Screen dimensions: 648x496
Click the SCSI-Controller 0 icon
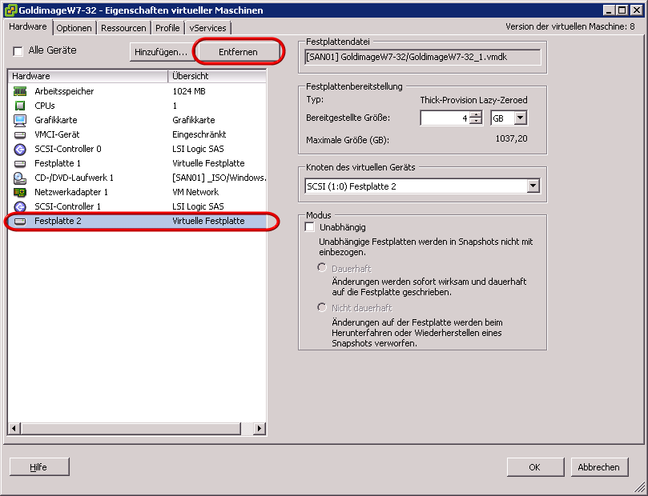pos(20,149)
